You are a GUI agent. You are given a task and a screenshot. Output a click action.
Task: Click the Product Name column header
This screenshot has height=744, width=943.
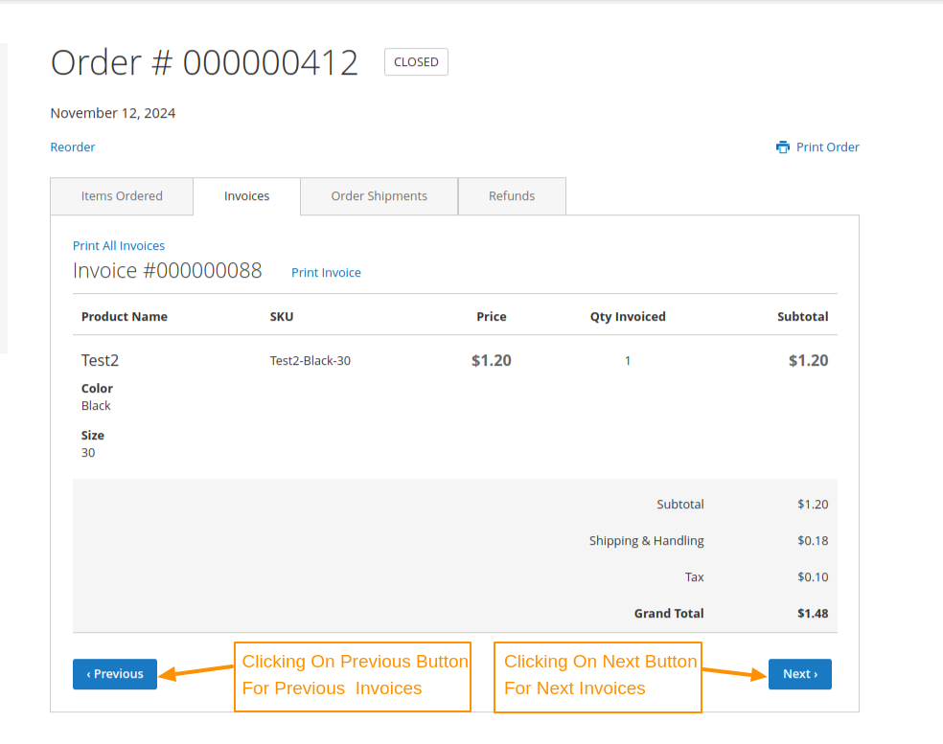[x=125, y=317]
